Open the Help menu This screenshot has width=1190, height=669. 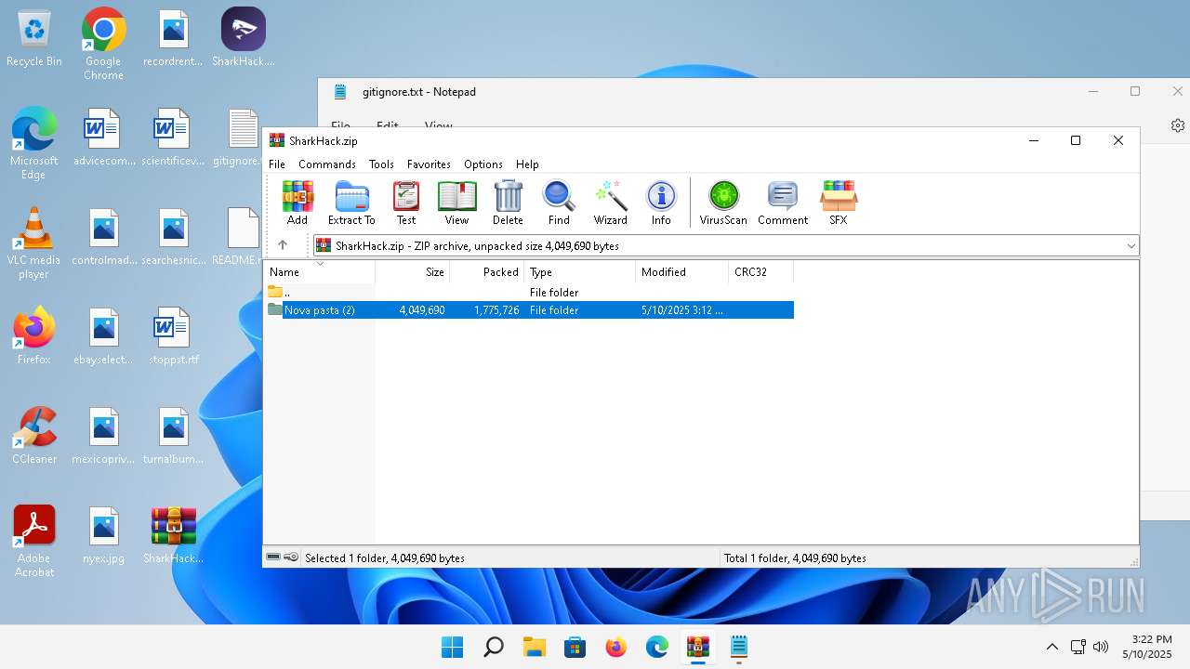point(527,164)
